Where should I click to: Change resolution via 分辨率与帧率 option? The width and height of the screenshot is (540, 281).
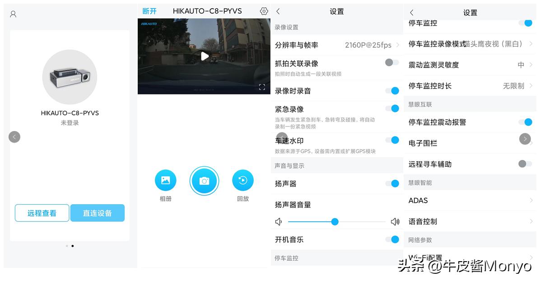coord(337,45)
